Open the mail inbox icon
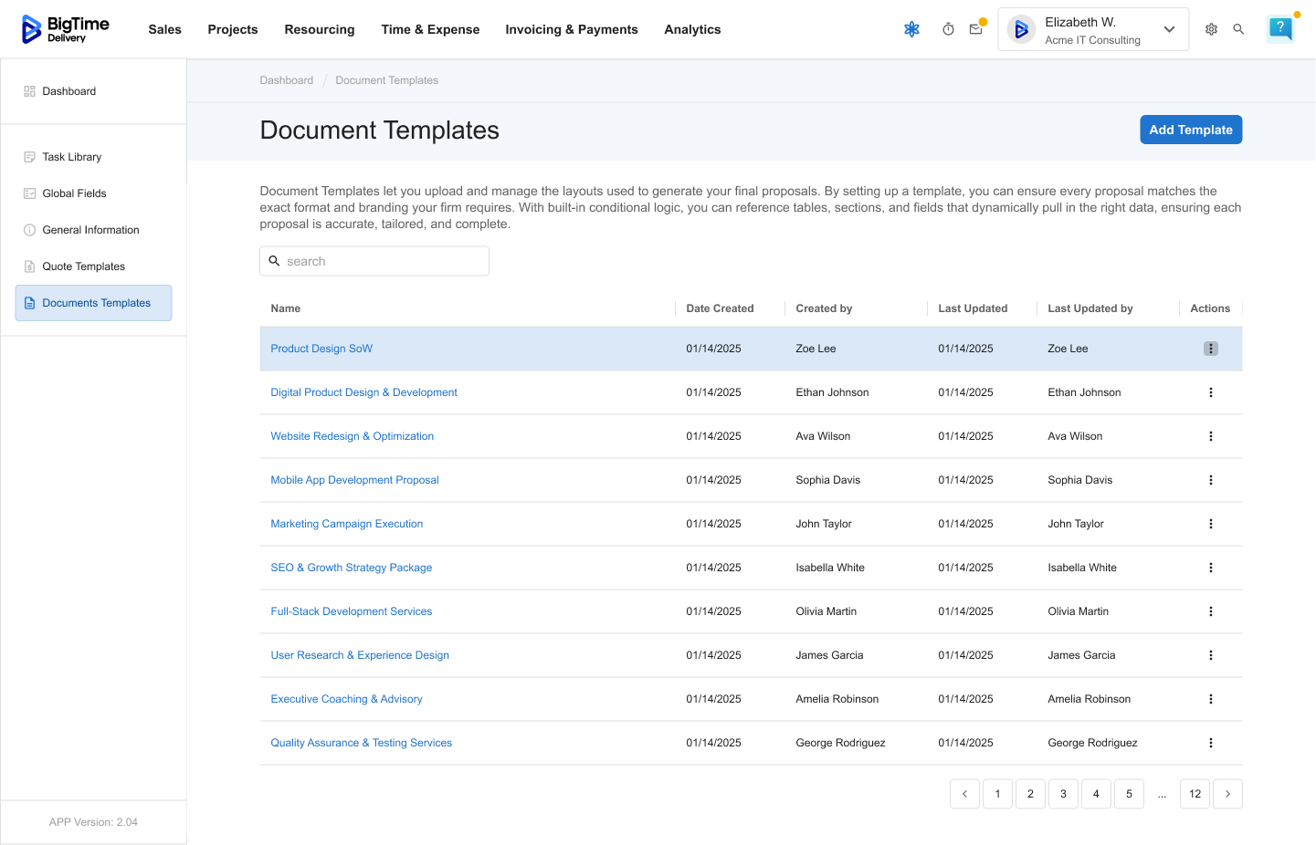 [x=975, y=29]
